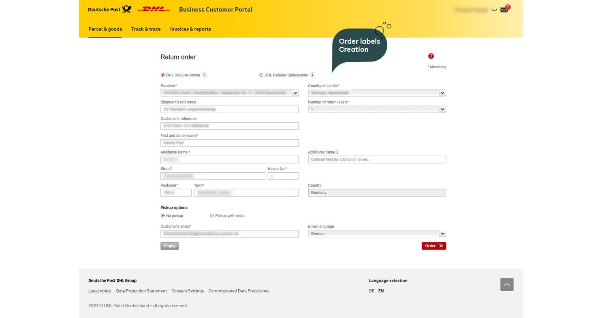Open the Track & trace tab
This screenshot has width=602, height=318.
(x=146, y=29)
